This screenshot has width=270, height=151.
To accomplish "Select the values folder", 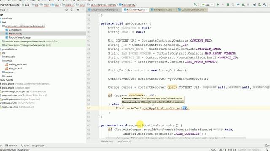I will tap(8, 76).
